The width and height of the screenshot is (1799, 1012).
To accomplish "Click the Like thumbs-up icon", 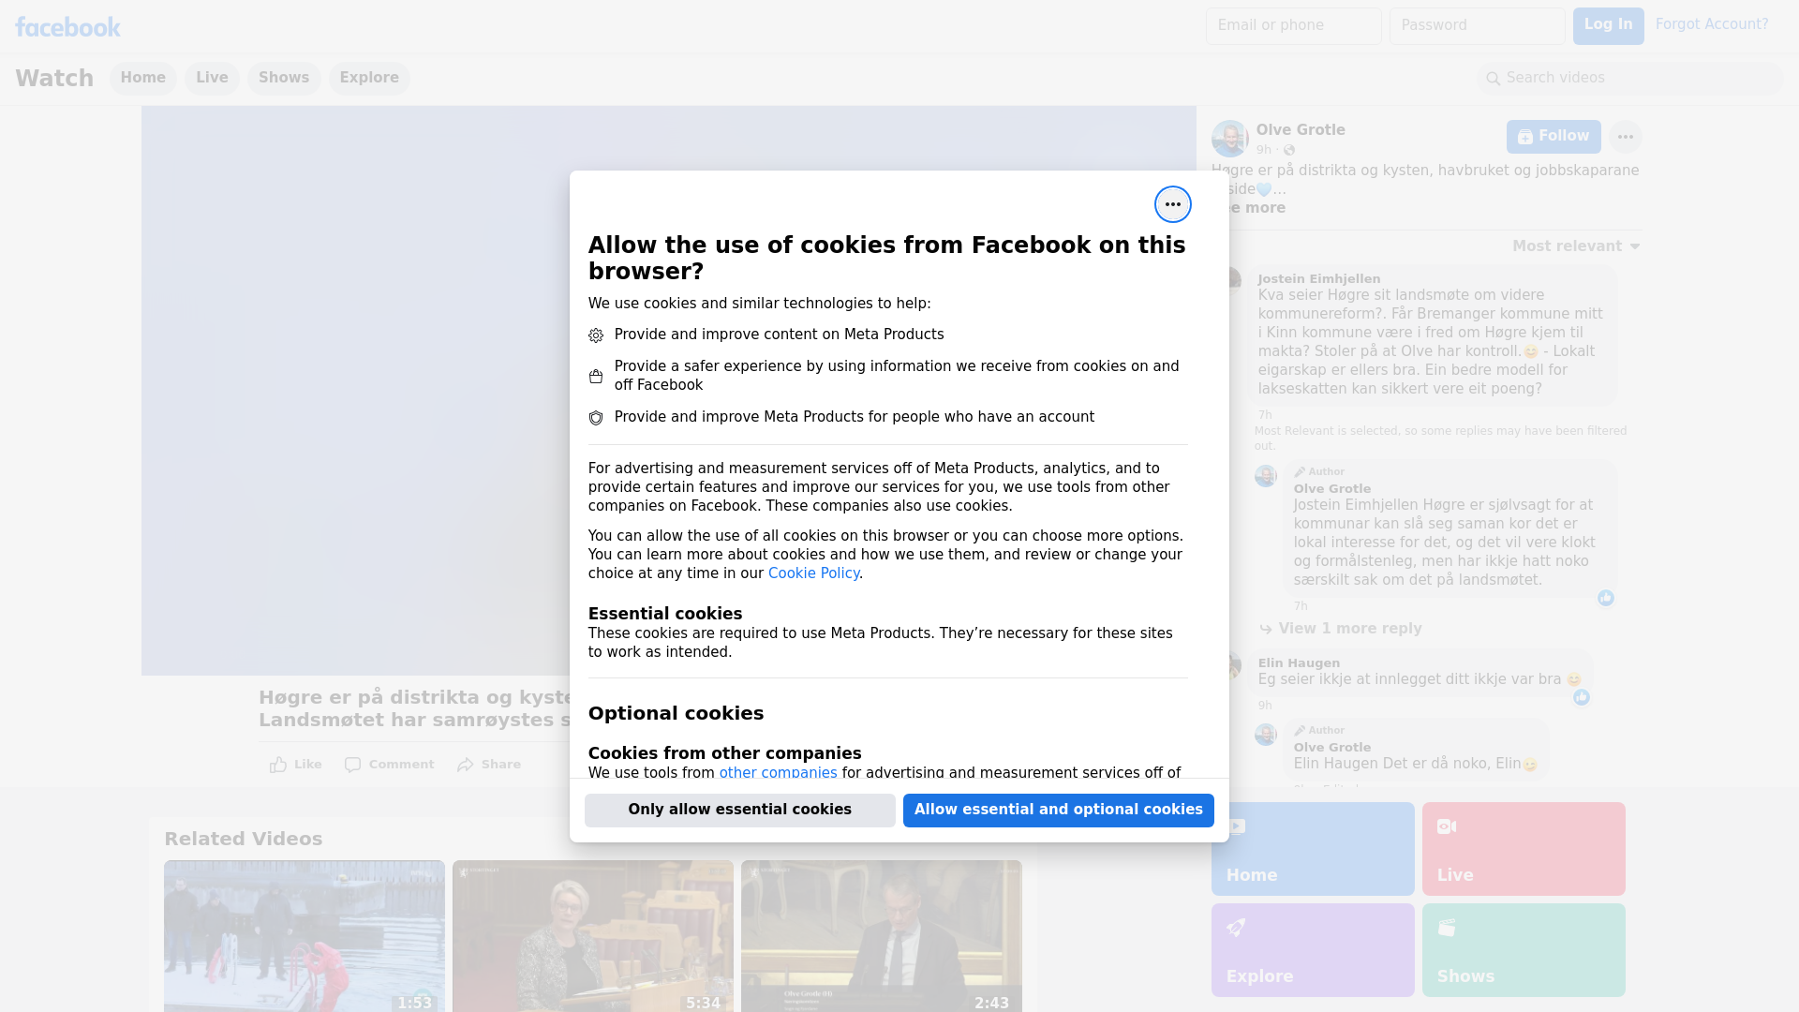I will coord(278,765).
